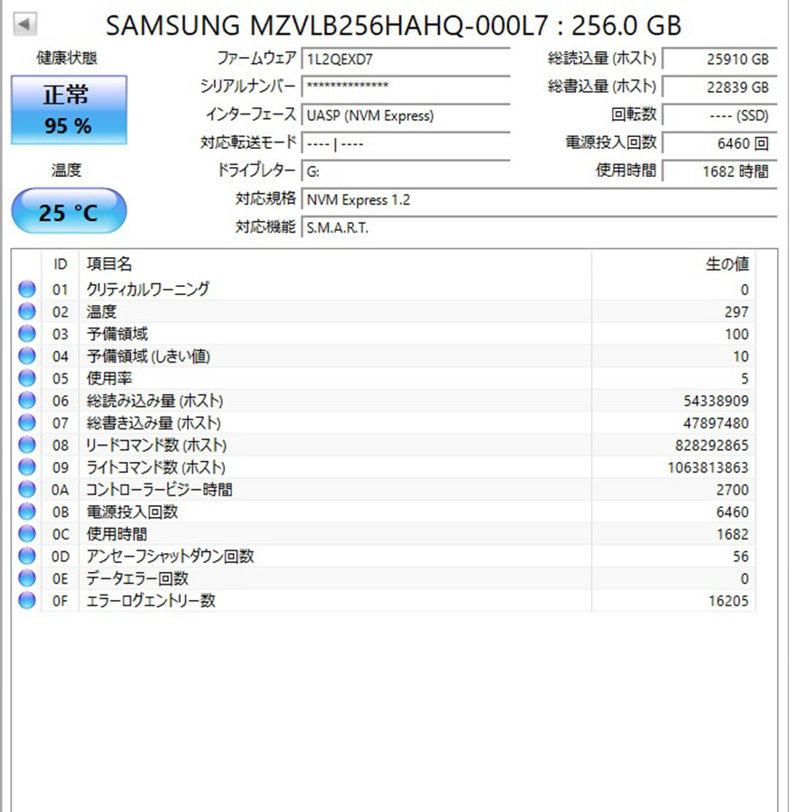Click status orb for row 07 総書き込み量
This screenshot has width=789, height=812.
pyautogui.click(x=27, y=422)
